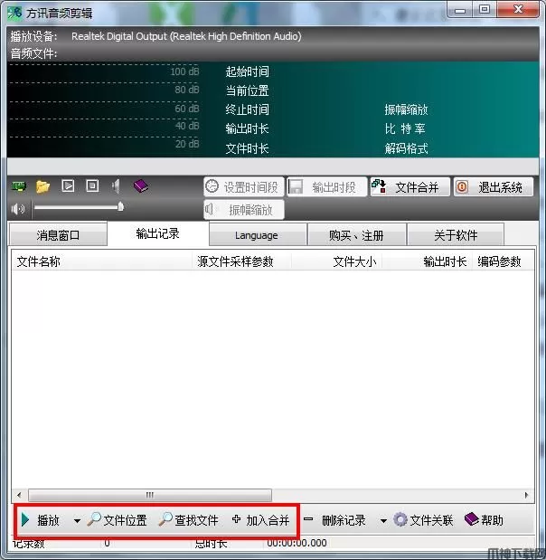This screenshot has height=560, width=546.
Task: Click 文件位置 in bottom toolbar
Action: click(117, 520)
